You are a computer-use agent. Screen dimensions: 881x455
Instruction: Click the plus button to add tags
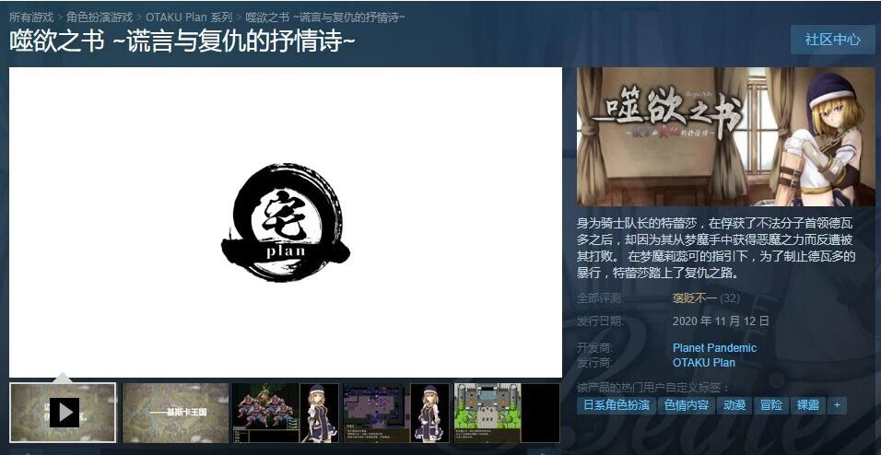tap(837, 405)
